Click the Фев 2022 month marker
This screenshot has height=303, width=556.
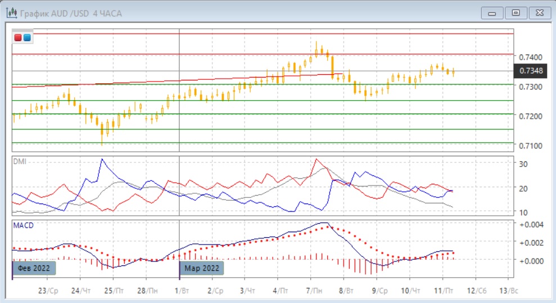(x=34, y=268)
